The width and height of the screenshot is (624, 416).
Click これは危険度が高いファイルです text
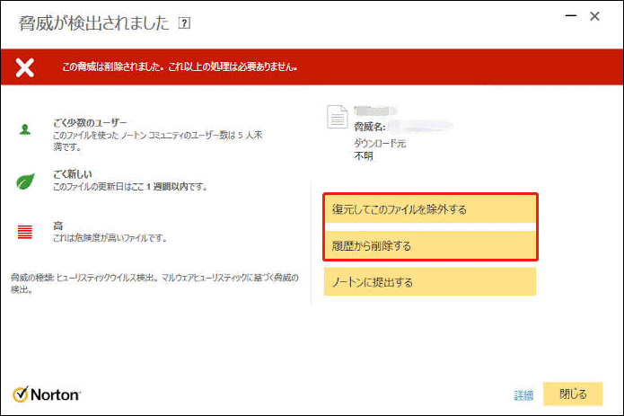110,238
